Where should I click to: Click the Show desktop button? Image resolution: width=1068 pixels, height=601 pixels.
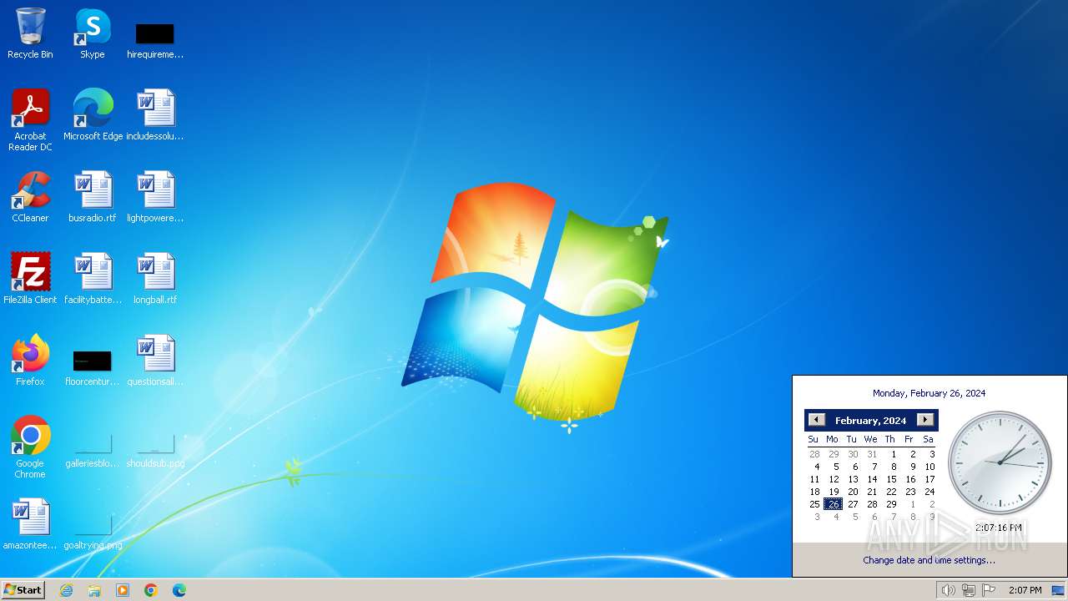coord(1058,590)
